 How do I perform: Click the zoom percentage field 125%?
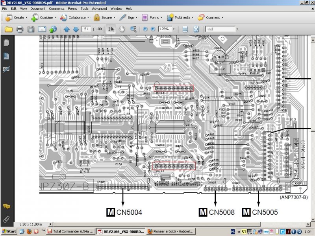[x=165, y=29]
